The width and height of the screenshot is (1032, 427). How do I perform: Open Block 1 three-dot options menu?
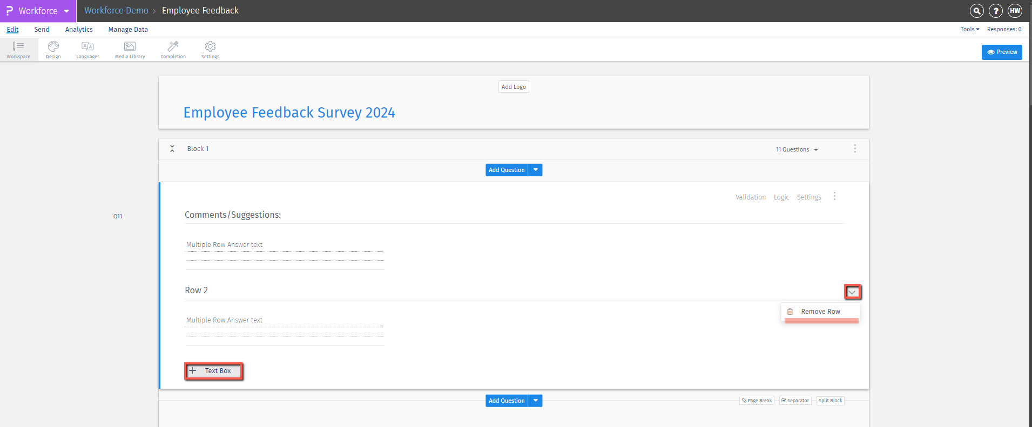coord(855,148)
